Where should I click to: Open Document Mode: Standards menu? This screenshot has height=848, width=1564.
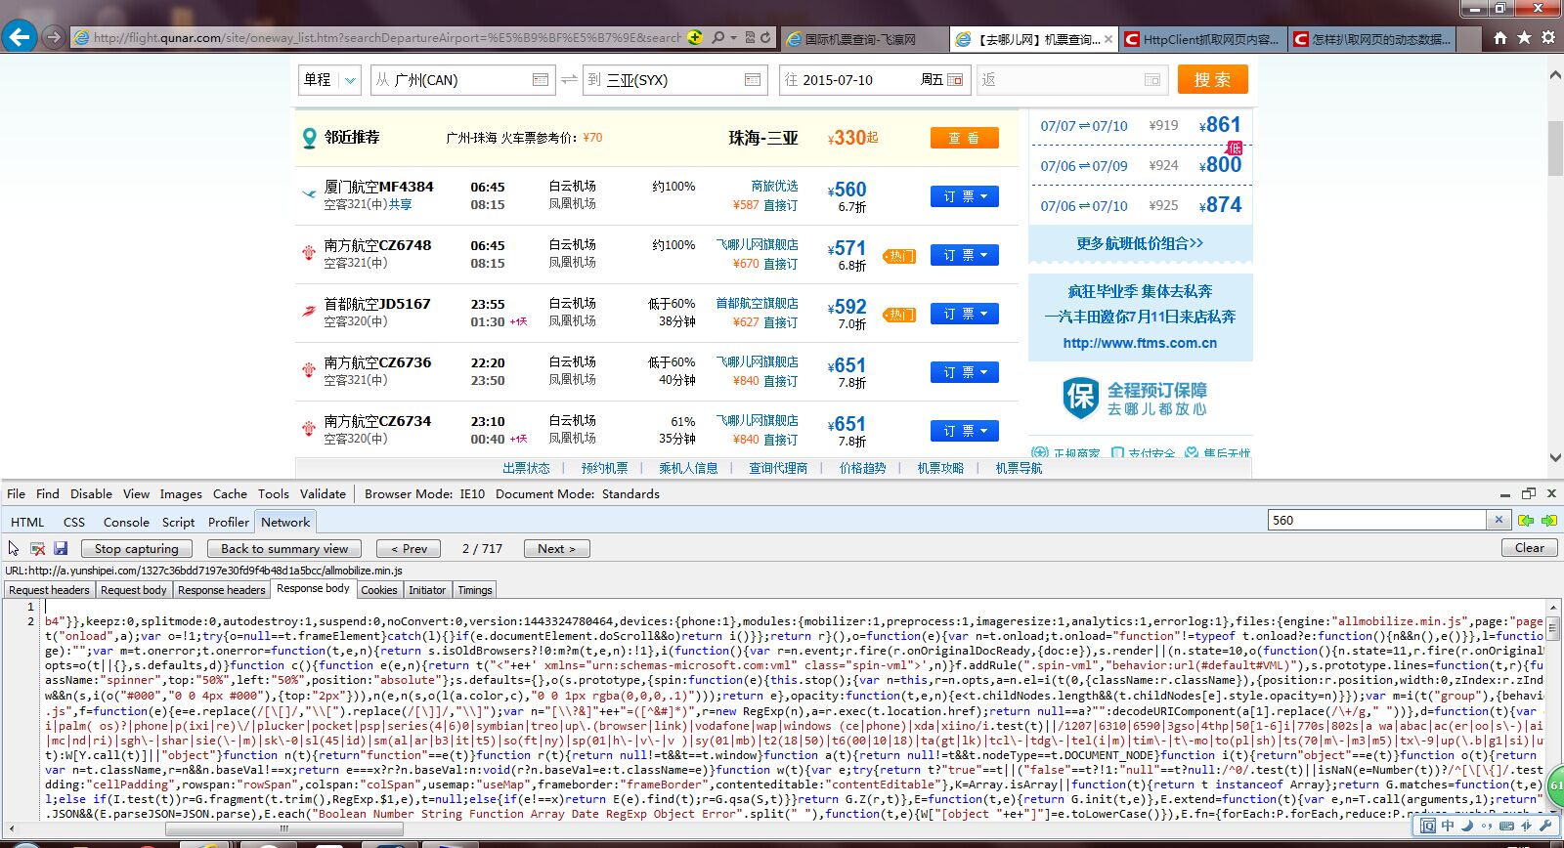[x=578, y=493]
